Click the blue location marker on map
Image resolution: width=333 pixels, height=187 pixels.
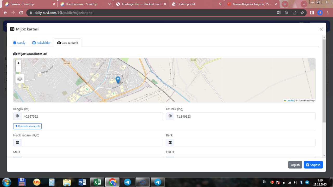pos(118,80)
